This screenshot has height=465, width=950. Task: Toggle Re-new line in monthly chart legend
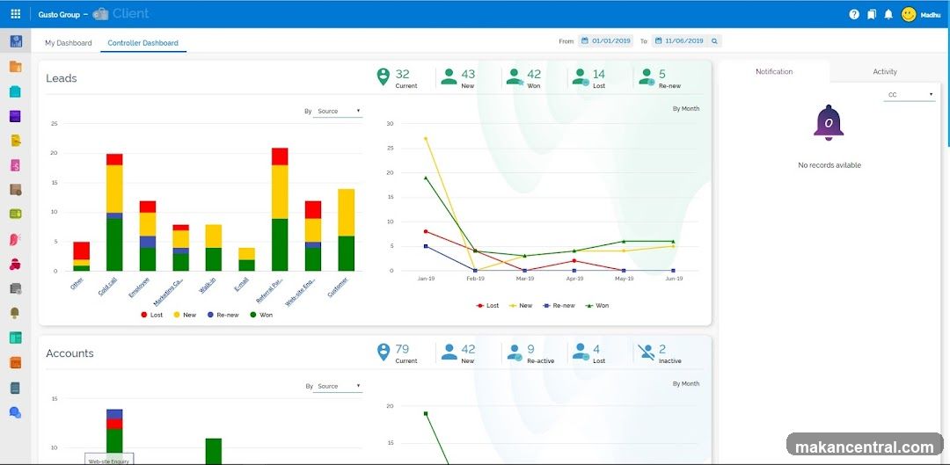[x=559, y=306]
